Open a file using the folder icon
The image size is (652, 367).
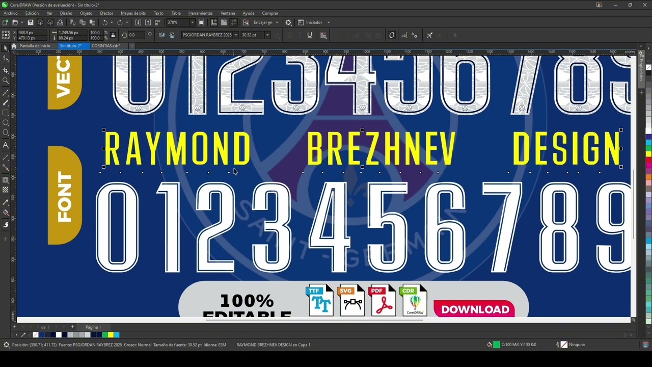click(15, 22)
